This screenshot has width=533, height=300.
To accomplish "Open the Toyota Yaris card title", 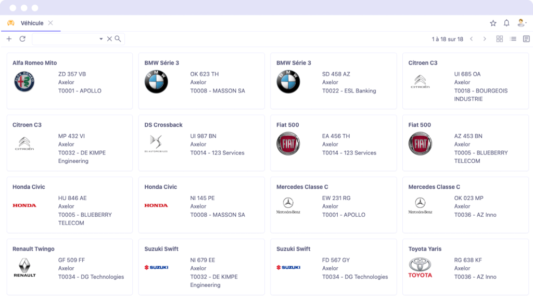I will [425, 249].
